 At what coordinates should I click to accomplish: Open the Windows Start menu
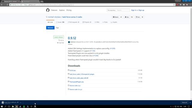[2, 106]
